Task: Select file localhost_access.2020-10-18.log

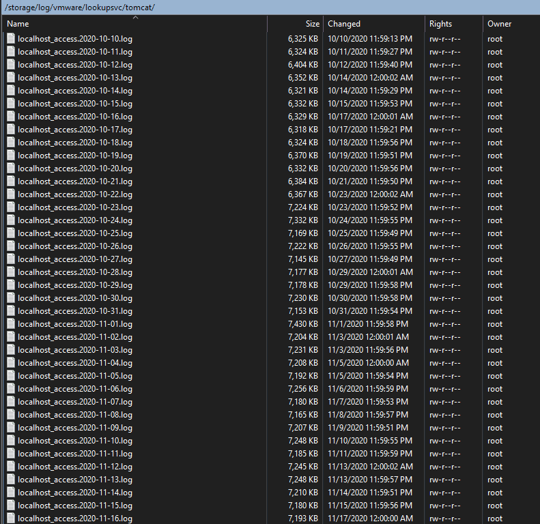Action: tap(75, 143)
